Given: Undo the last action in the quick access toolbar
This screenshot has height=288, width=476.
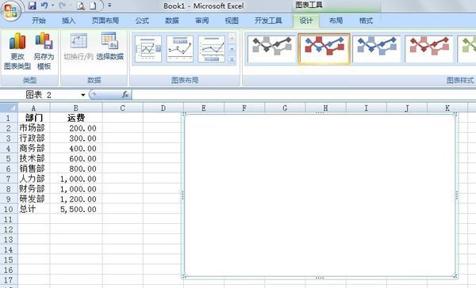Looking at the screenshot, I should (44, 6).
